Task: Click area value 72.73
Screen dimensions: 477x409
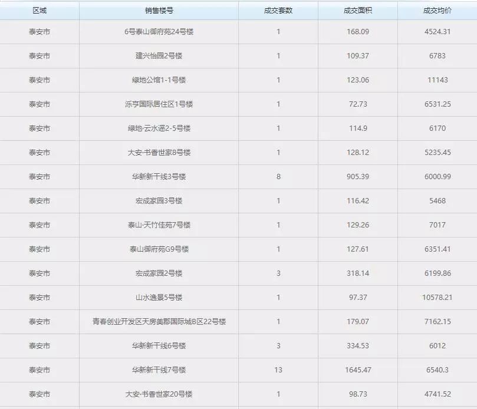Action: click(358, 104)
